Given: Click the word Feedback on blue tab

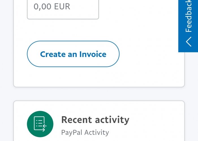Looking at the screenshot, I should [x=188, y=16].
